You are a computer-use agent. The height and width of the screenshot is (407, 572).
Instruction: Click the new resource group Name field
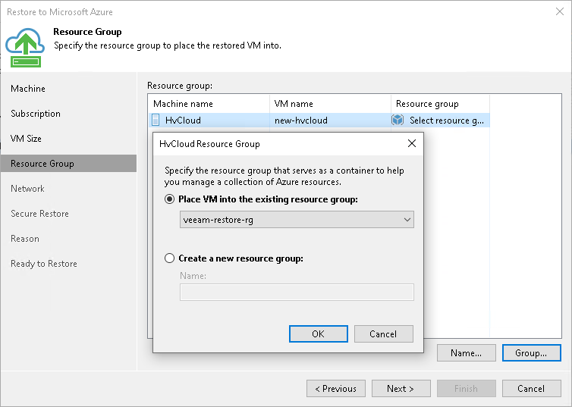click(297, 293)
